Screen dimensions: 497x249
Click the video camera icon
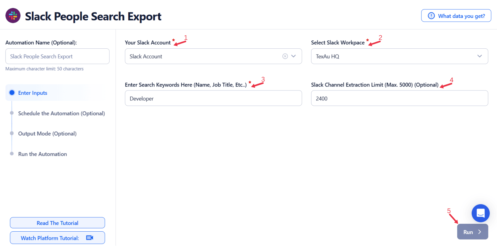pyautogui.click(x=90, y=238)
